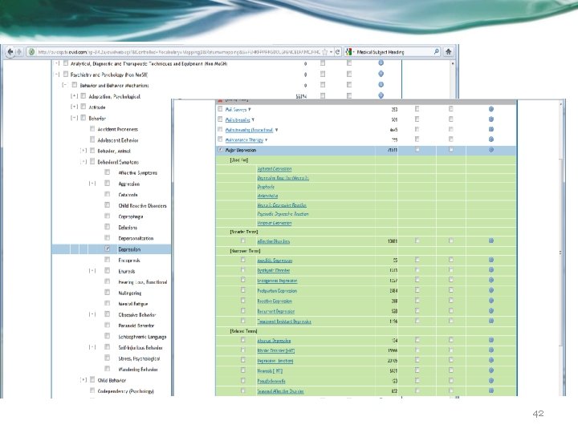The height and width of the screenshot is (433, 578).
Task: Expand the Attitude tree node
Action: coord(74,107)
